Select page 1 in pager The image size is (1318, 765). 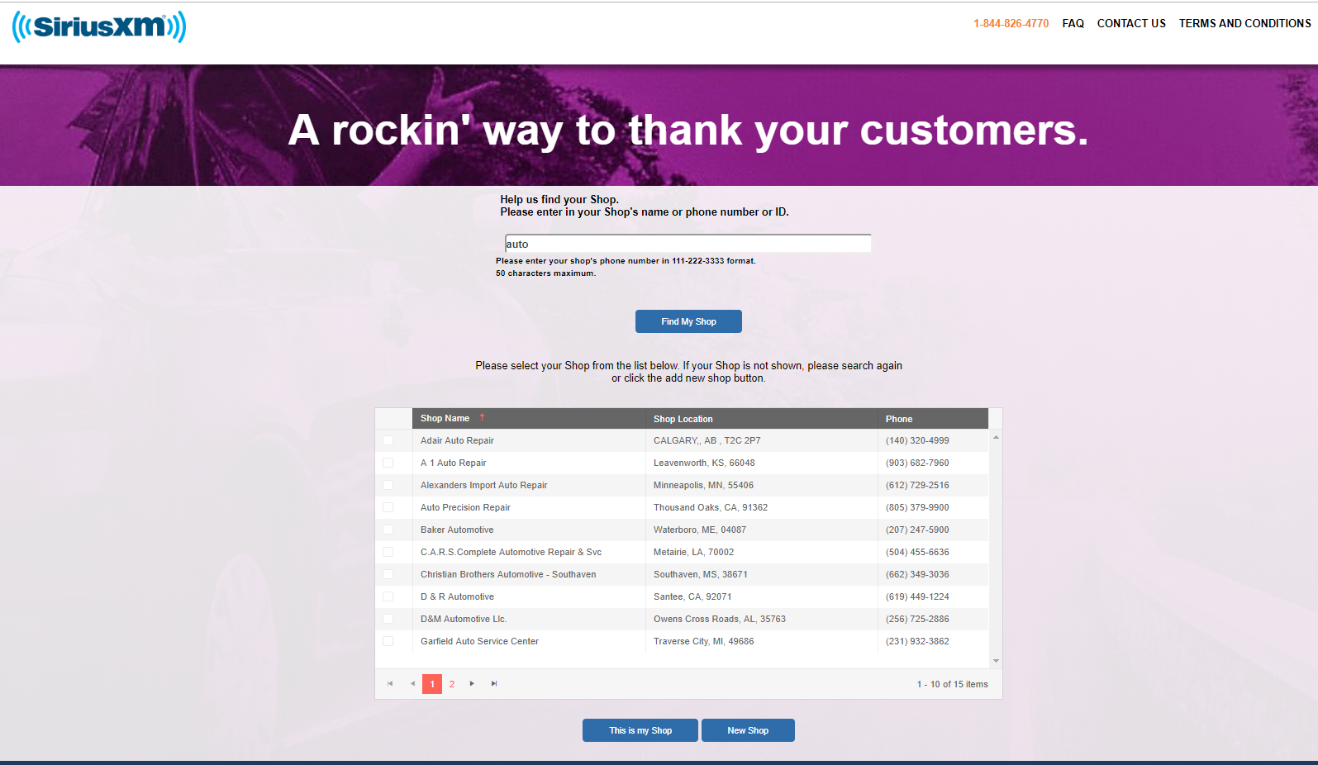(432, 684)
